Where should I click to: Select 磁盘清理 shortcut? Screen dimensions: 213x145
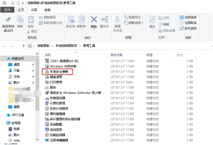tap(53, 77)
